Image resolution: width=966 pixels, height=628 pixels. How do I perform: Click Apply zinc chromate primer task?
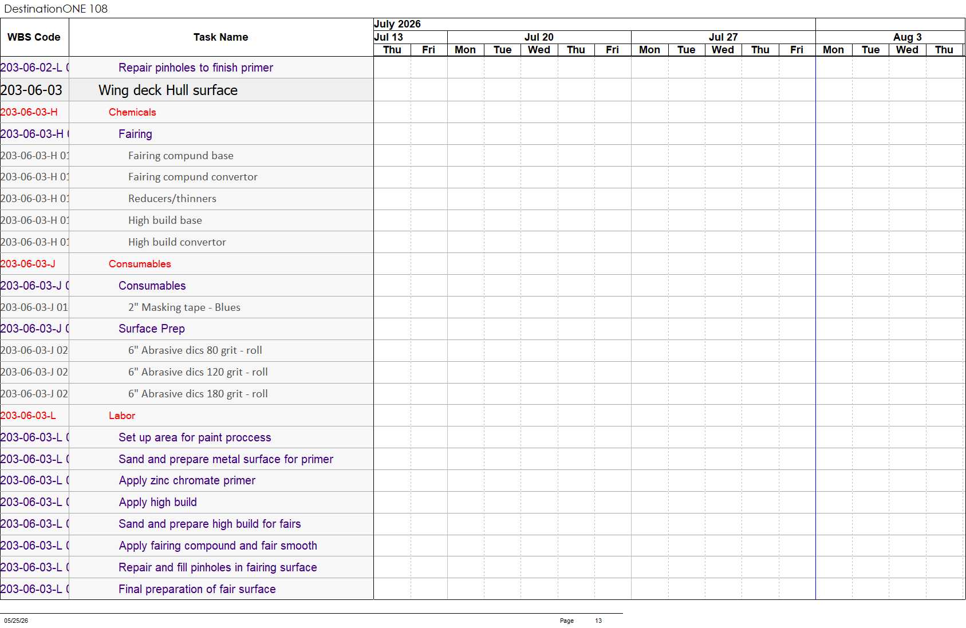(x=187, y=481)
